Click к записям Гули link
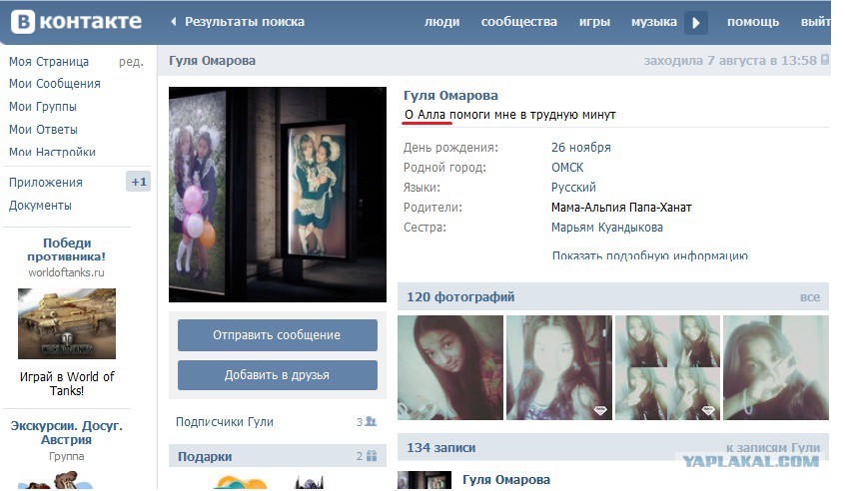 point(773,447)
